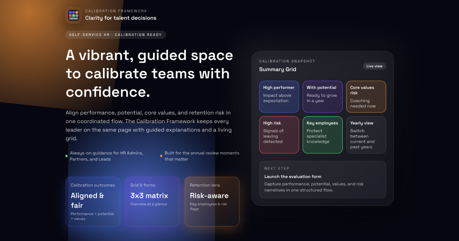
Task: Click the Clarity for talent decisions heading
Action: pos(120,18)
